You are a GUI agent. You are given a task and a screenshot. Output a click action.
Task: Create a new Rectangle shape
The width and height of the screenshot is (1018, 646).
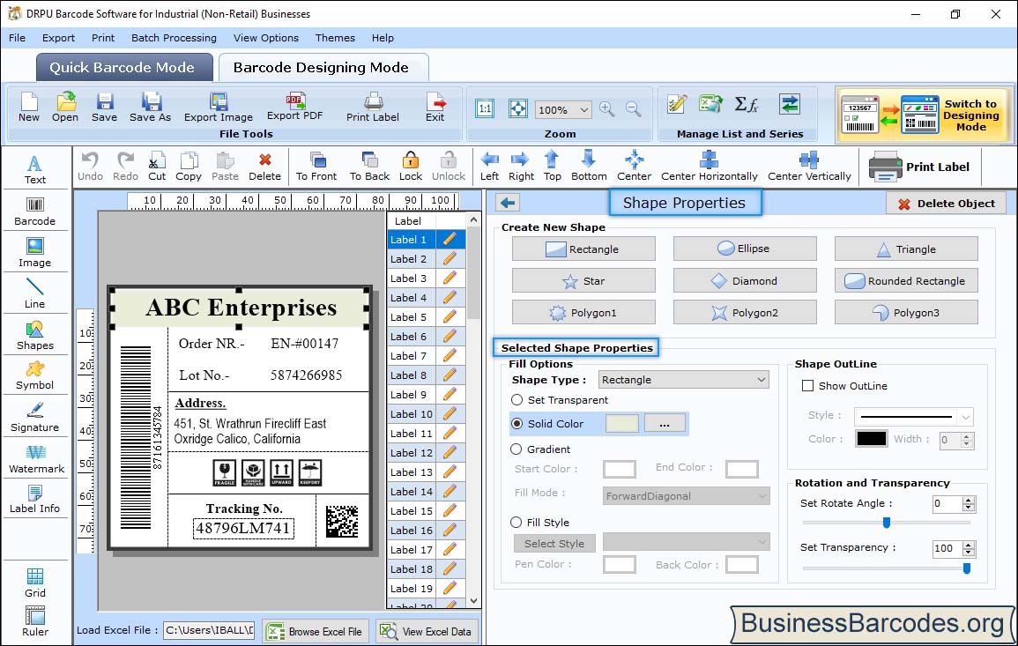pos(583,249)
